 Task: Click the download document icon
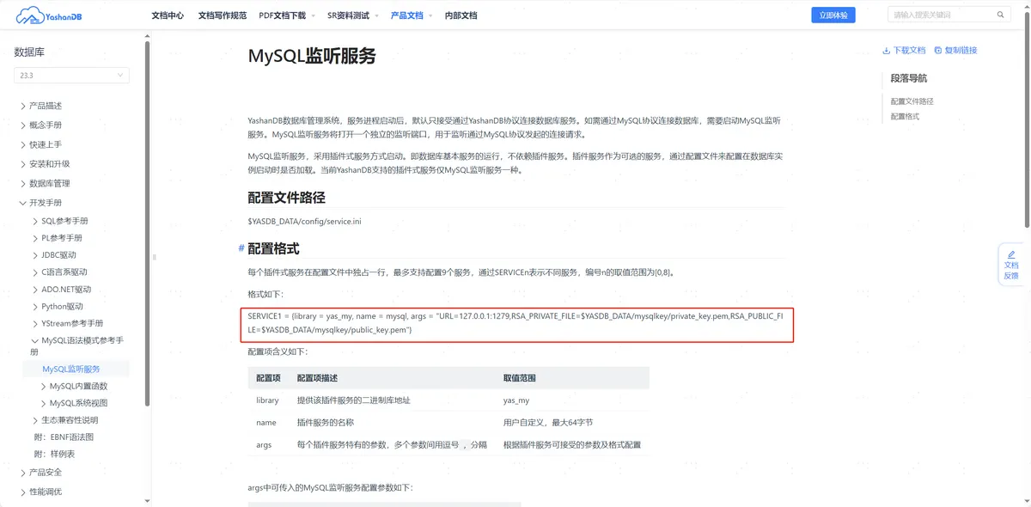coord(886,50)
